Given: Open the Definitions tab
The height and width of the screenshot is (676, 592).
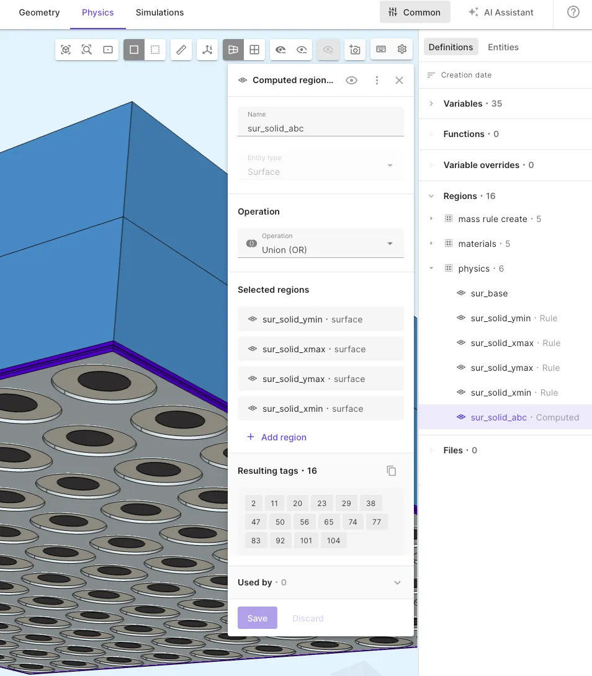Looking at the screenshot, I should [451, 47].
